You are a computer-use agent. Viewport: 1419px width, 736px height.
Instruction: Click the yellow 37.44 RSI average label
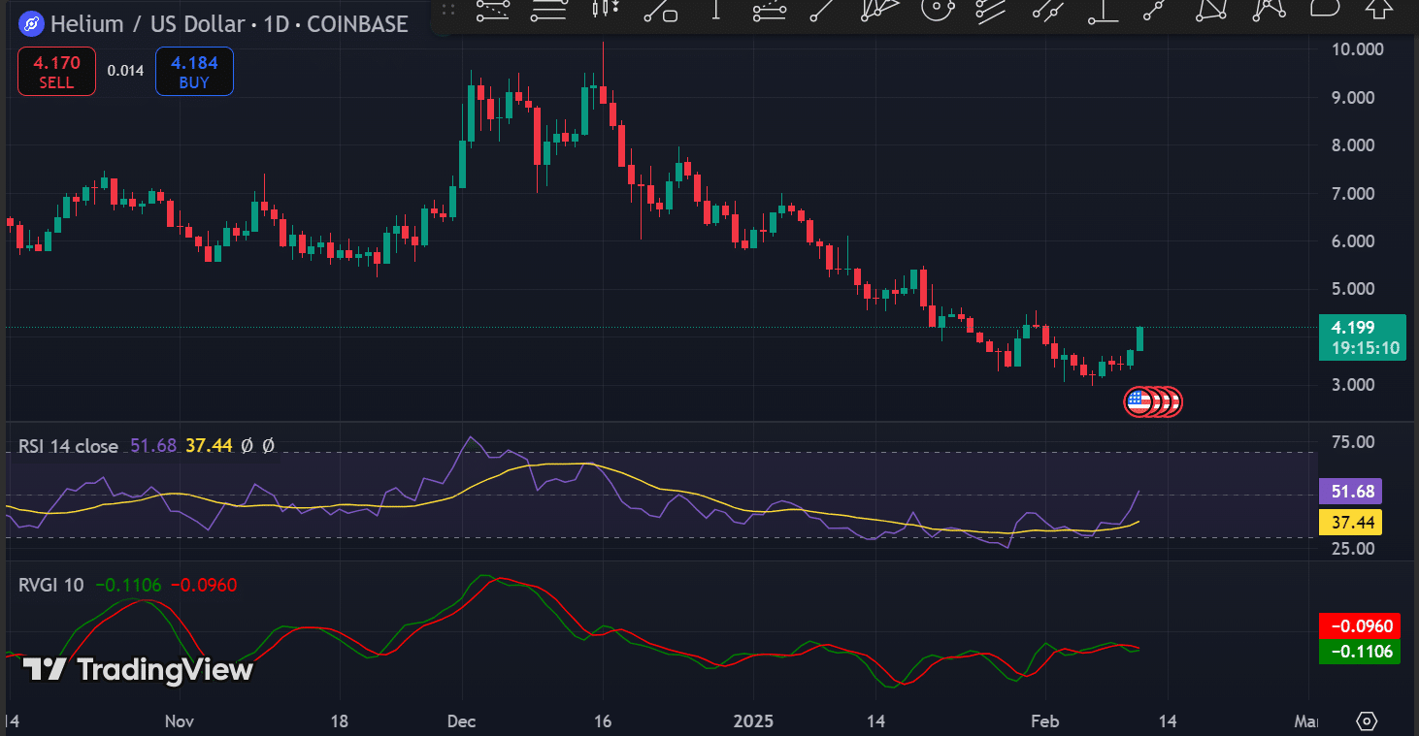pos(1350,523)
